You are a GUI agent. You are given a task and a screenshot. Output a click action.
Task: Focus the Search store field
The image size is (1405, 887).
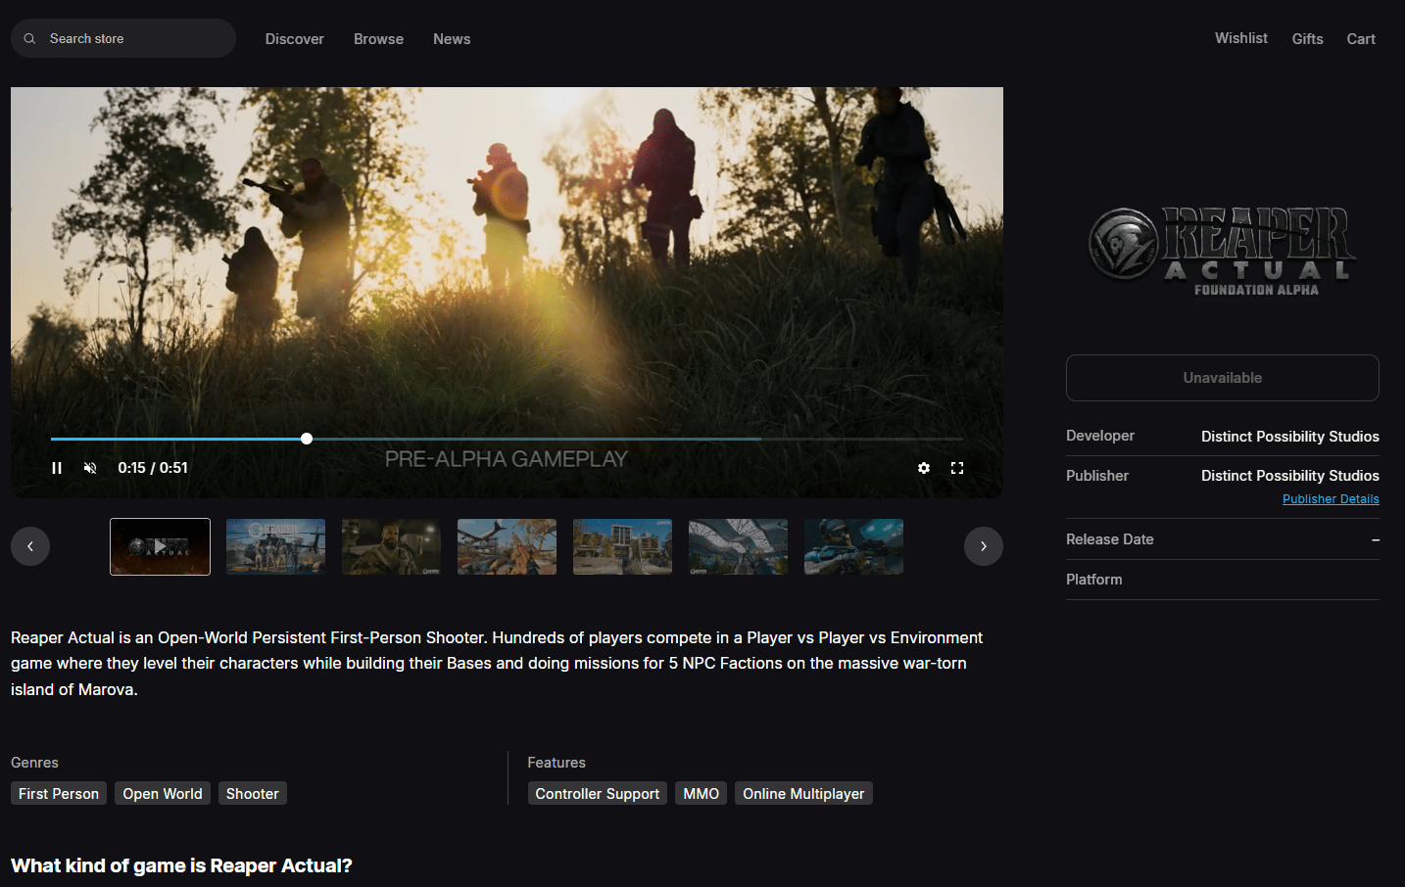click(x=123, y=38)
